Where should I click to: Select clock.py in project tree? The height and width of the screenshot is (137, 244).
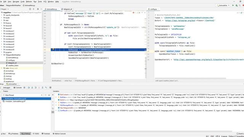tap(8, 76)
